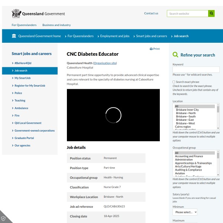Open My SmartJob in sidebar

tap(22, 78)
